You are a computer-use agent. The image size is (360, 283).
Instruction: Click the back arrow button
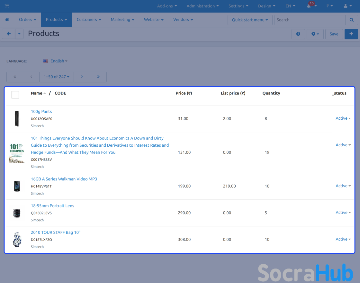pos(9,34)
